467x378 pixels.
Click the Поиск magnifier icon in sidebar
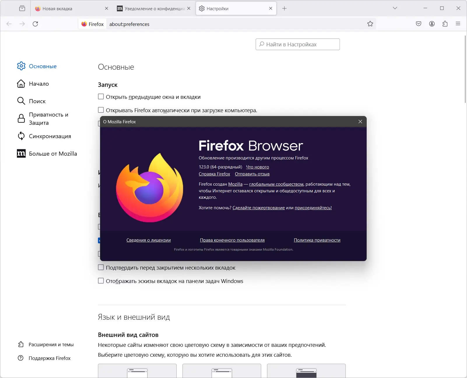[21, 101]
